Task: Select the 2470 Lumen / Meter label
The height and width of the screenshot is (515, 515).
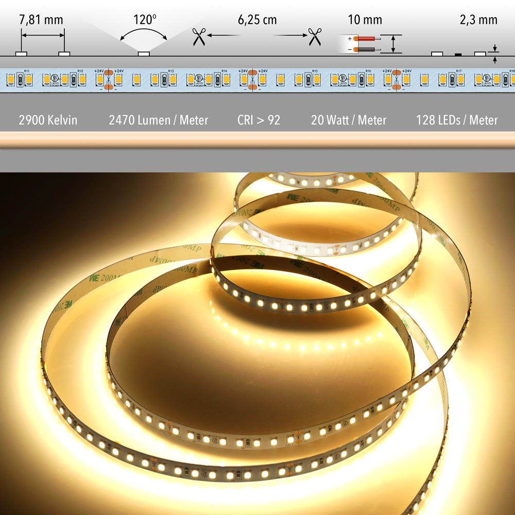Action: coord(159,120)
